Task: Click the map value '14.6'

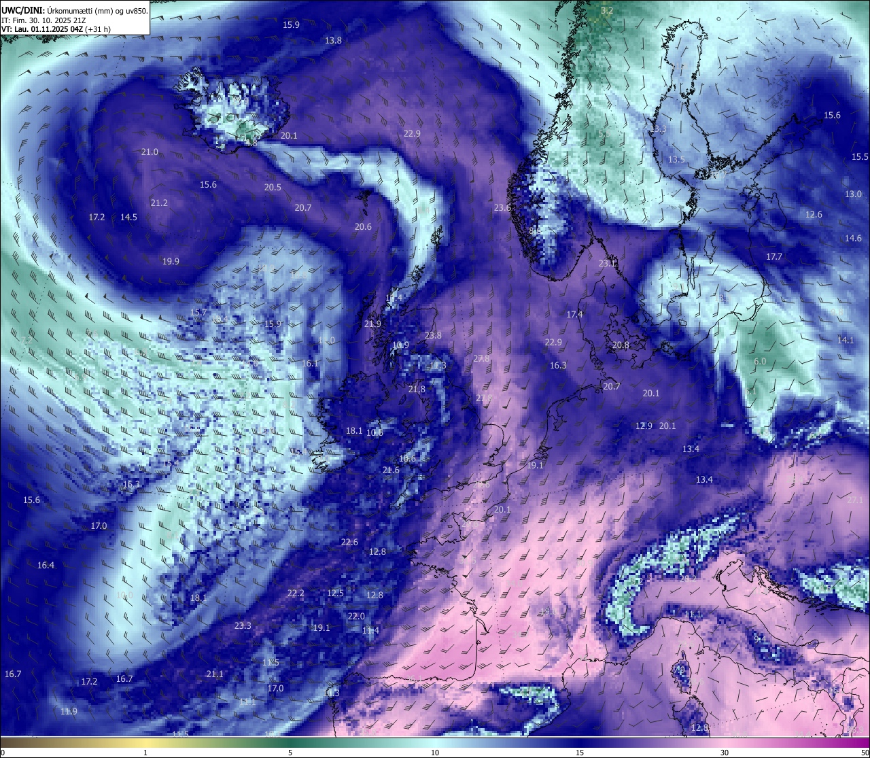Action: click(853, 239)
